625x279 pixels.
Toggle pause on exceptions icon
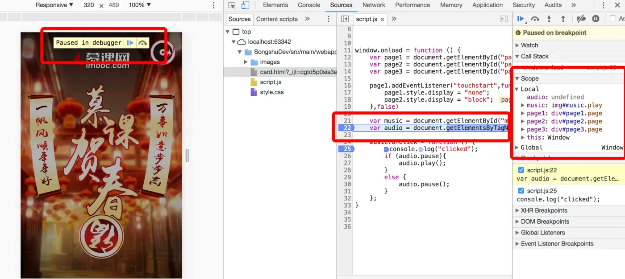pos(596,19)
